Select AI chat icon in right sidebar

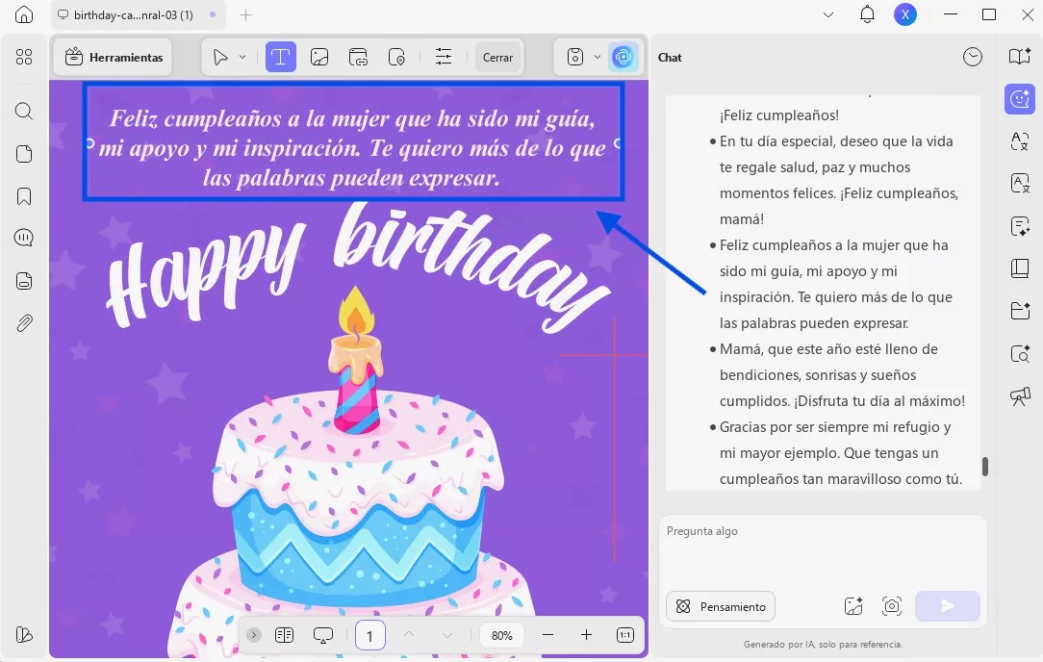pyautogui.click(x=1020, y=99)
